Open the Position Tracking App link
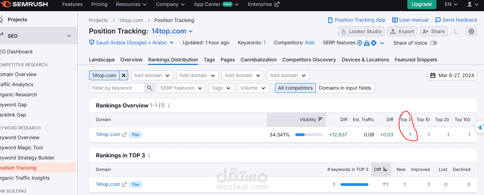 coord(356,20)
